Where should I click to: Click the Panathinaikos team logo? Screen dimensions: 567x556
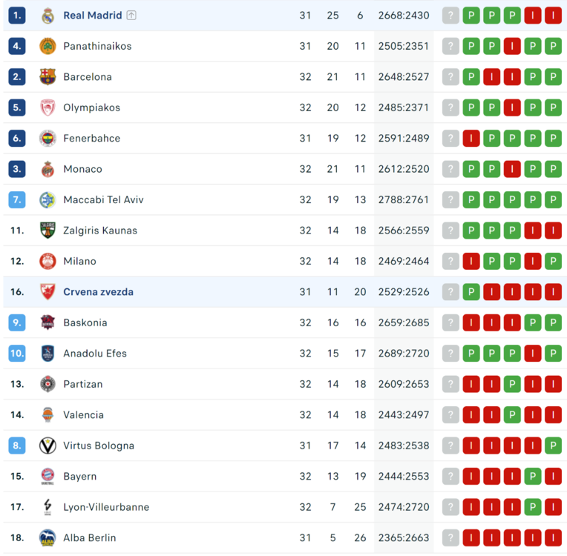tap(47, 46)
